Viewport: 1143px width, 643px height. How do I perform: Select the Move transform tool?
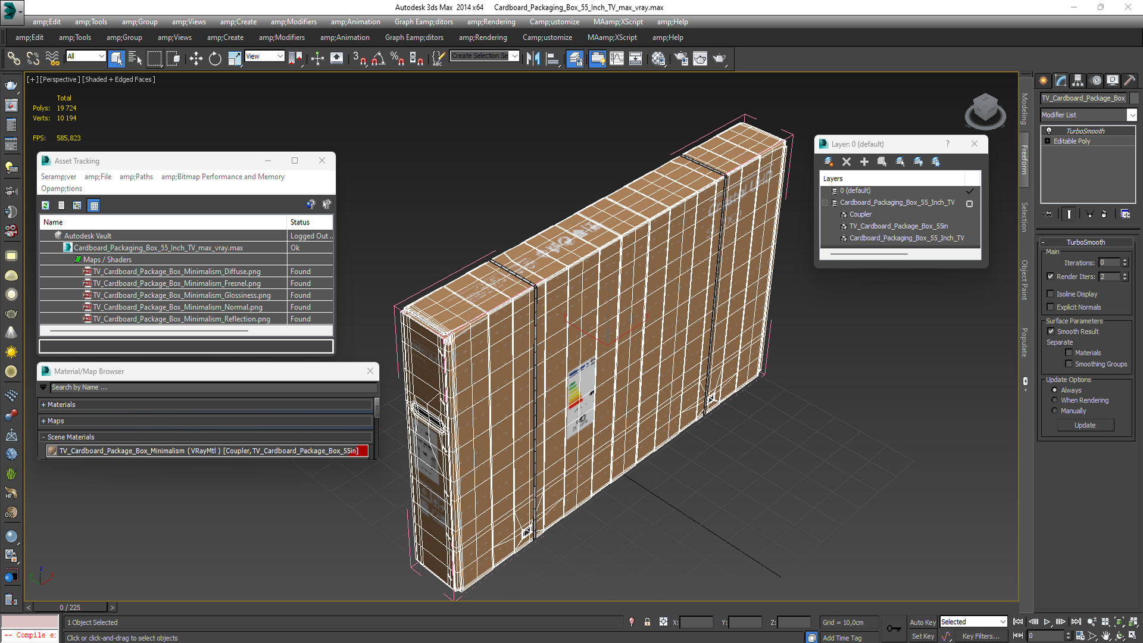point(196,58)
